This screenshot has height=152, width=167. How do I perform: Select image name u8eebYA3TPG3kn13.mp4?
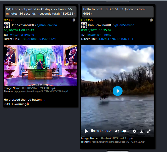[116, 138]
